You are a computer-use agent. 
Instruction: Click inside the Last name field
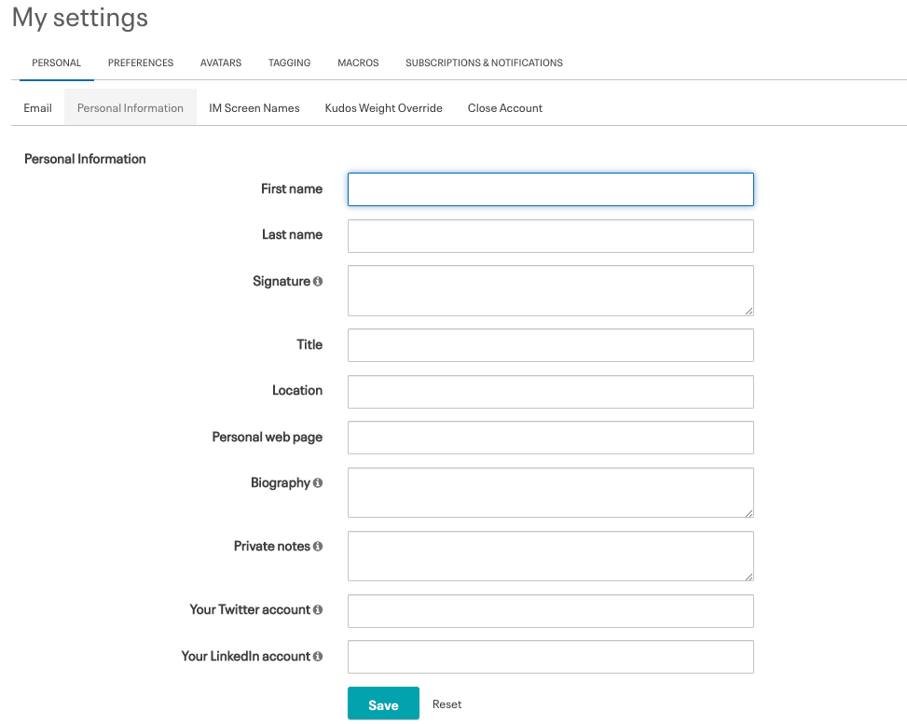pyautogui.click(x=550, y=235)
